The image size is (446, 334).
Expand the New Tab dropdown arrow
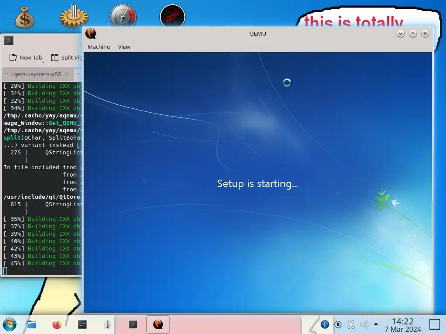(43, 62)
